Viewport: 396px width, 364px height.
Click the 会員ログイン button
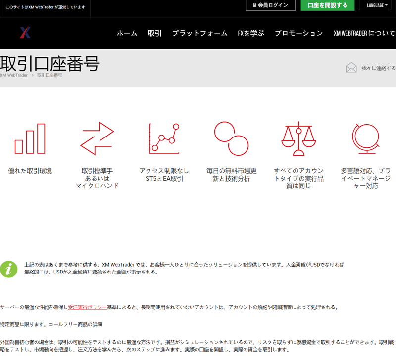[x=270, y=5]
